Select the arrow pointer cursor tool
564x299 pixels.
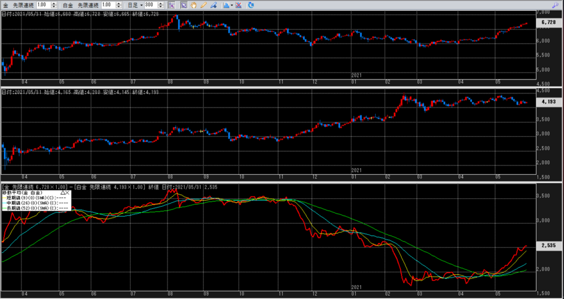[184, 4]
